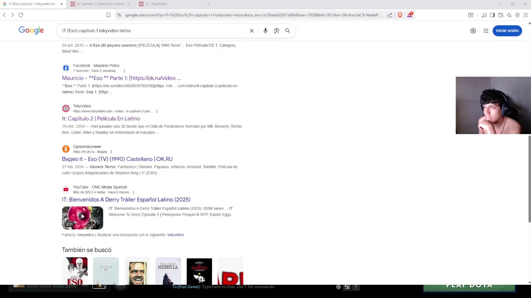The height and width of the screenshot is (298, 531).
Task: Go back with the browser back arrow
Action: (4, 15)
